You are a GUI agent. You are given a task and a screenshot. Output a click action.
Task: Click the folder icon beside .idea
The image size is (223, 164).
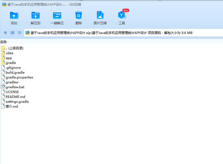pos(3,53)
